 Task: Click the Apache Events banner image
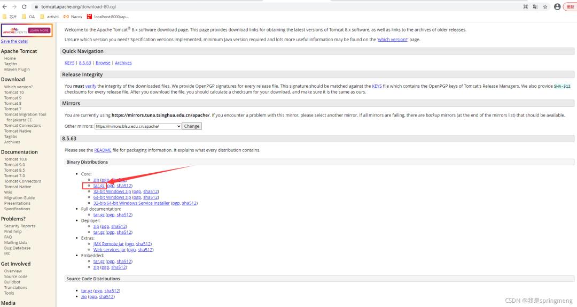click(27, 30)
